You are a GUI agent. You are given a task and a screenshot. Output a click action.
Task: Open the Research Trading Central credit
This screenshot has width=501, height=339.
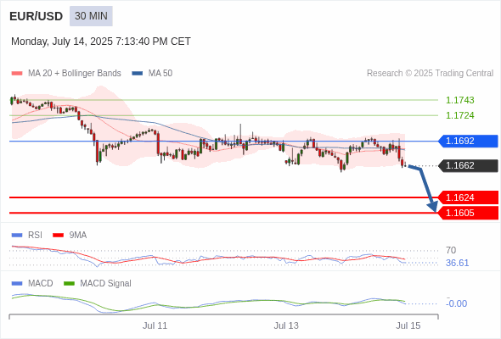430,74
